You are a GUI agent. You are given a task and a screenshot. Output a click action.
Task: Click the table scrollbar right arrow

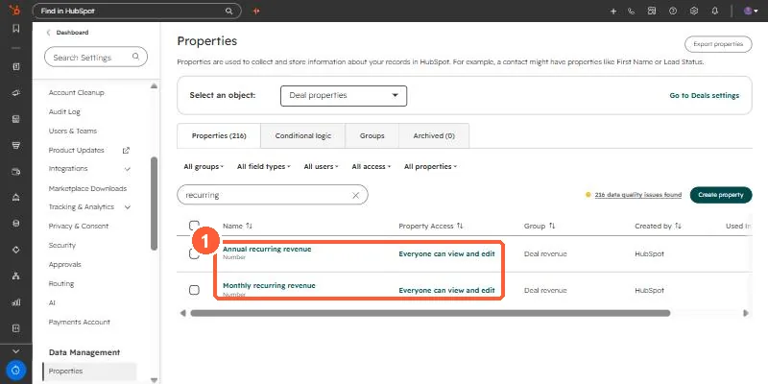coord(746,313)
